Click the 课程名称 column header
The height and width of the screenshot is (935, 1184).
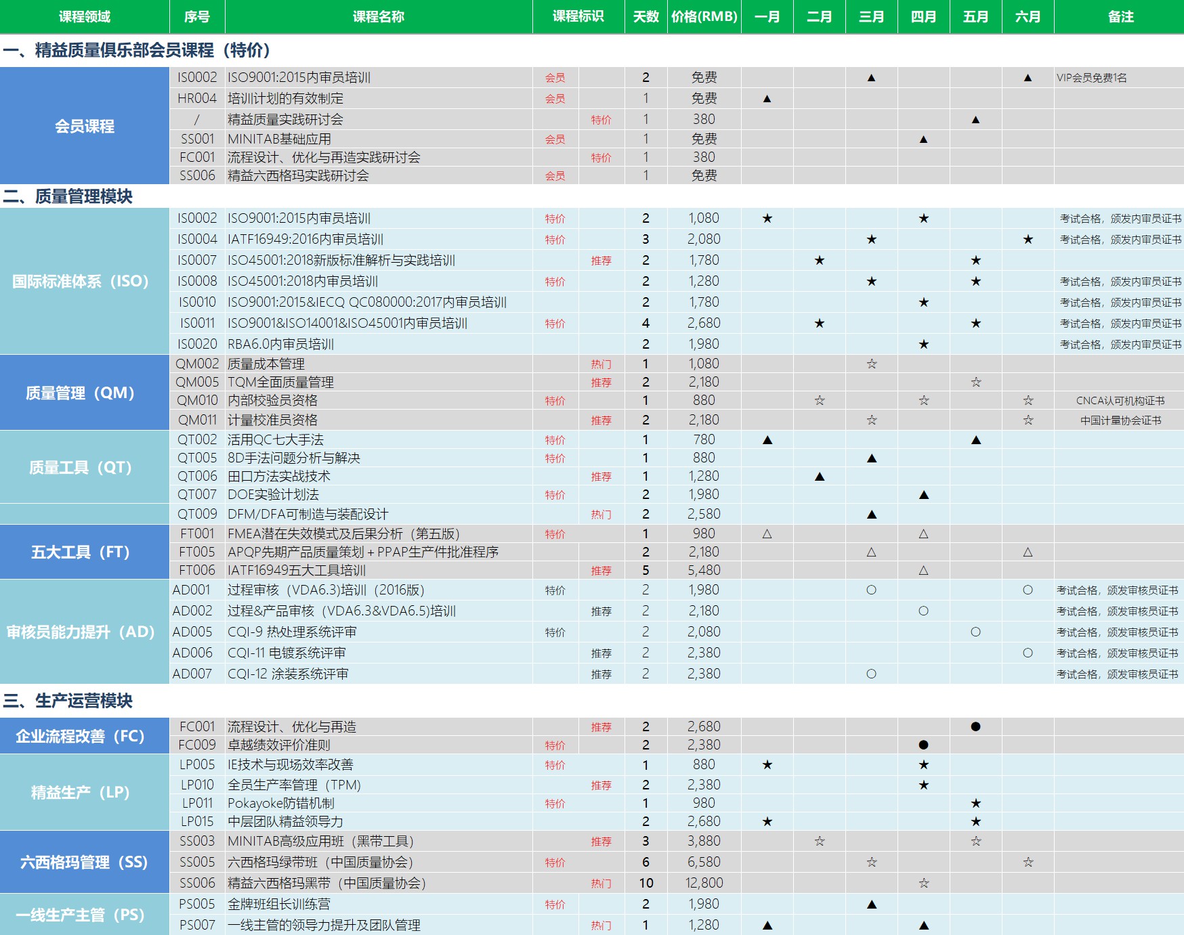point(379,16)
